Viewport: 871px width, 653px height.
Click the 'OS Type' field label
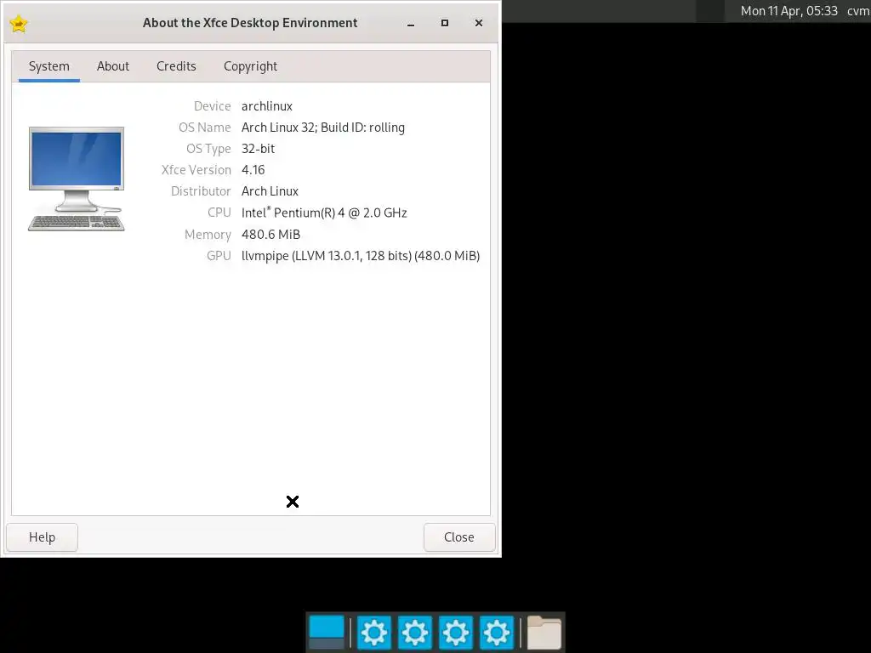(208, 149)
